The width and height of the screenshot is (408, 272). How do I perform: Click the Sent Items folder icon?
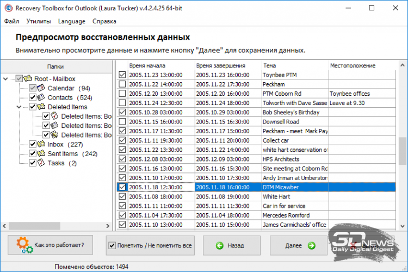click(x=41, y=153)
